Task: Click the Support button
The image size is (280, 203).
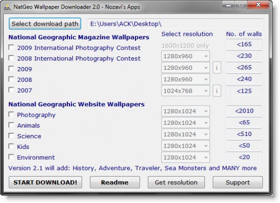Action: tap(238, 183)
